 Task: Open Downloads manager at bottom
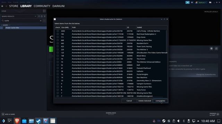111,113
